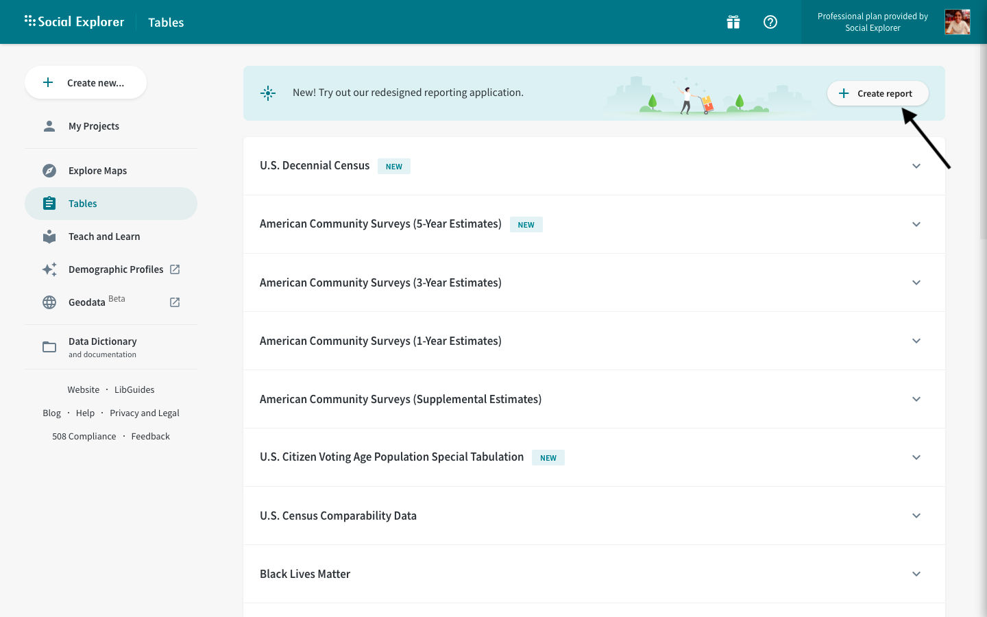Image resolution: width=987 pixels, height=617 pixels.
Task: Click the Explore Maps compass icon
Action: tap(49, 171)
